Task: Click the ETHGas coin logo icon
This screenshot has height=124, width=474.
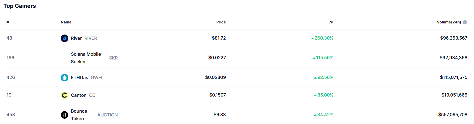Action: tap(65, 78)
